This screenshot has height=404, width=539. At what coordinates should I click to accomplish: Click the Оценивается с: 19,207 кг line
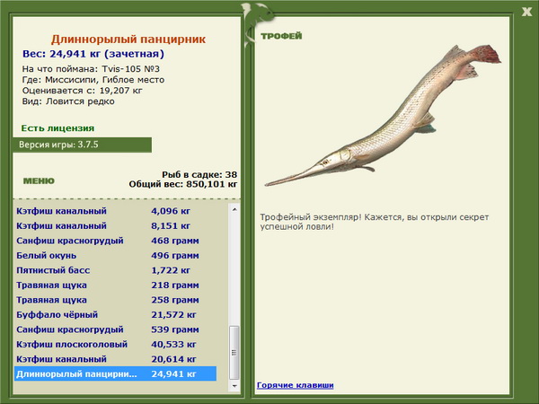[x=82, y=91]
